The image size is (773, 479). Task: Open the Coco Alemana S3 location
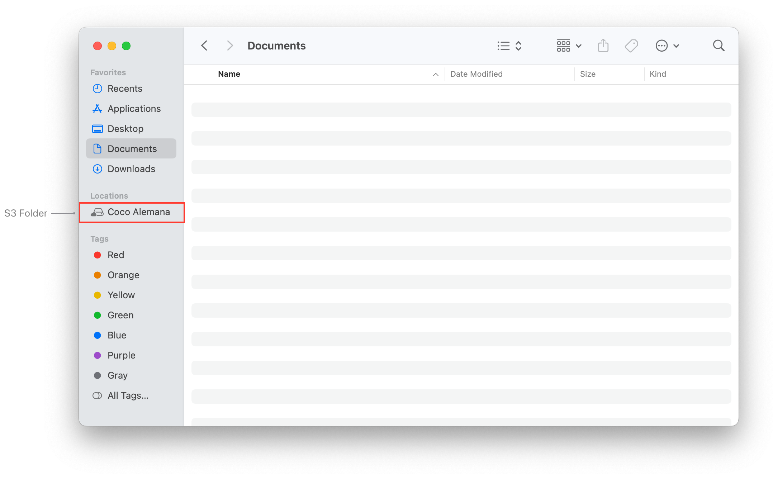click(139, 212)
